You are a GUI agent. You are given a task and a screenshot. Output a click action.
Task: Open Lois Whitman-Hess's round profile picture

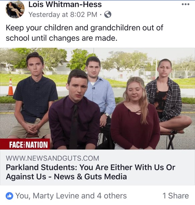point(15,9)
